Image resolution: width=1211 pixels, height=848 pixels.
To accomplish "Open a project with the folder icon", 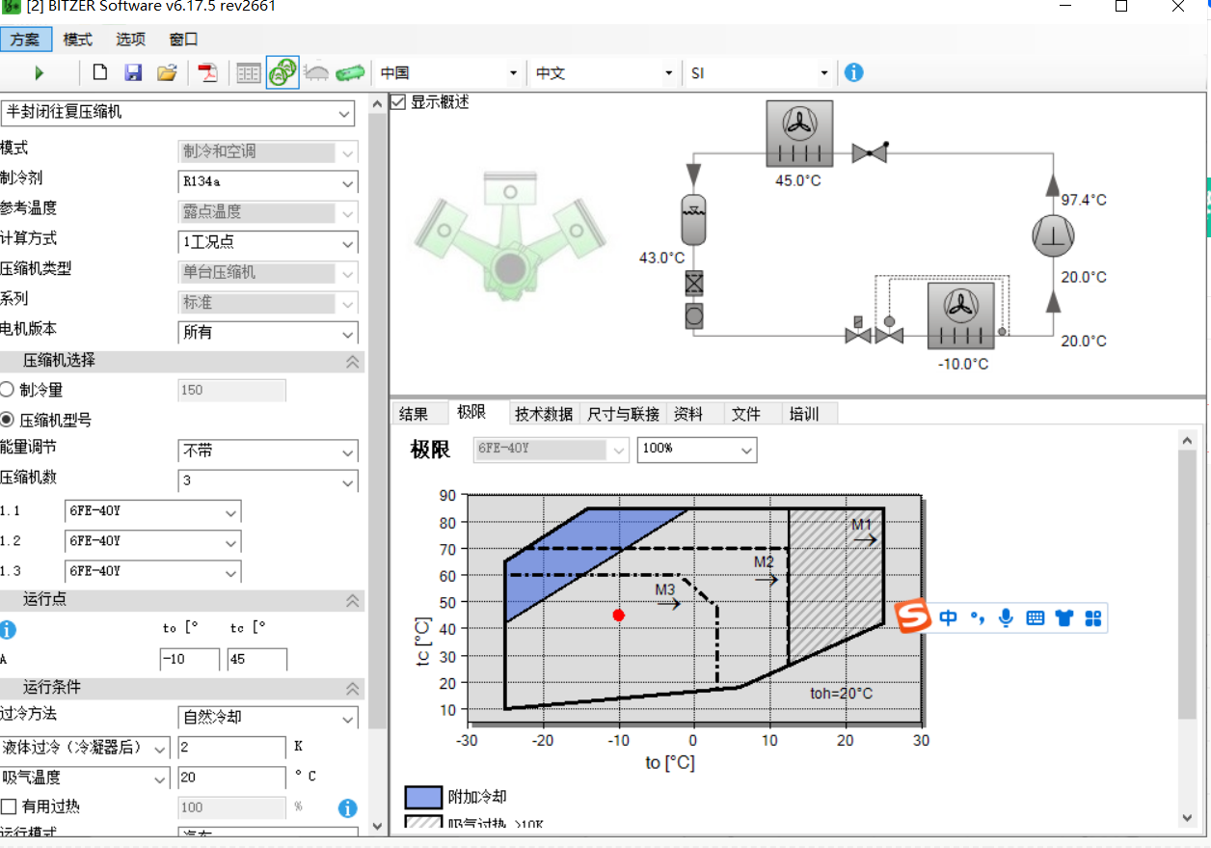I will (168, 72).
